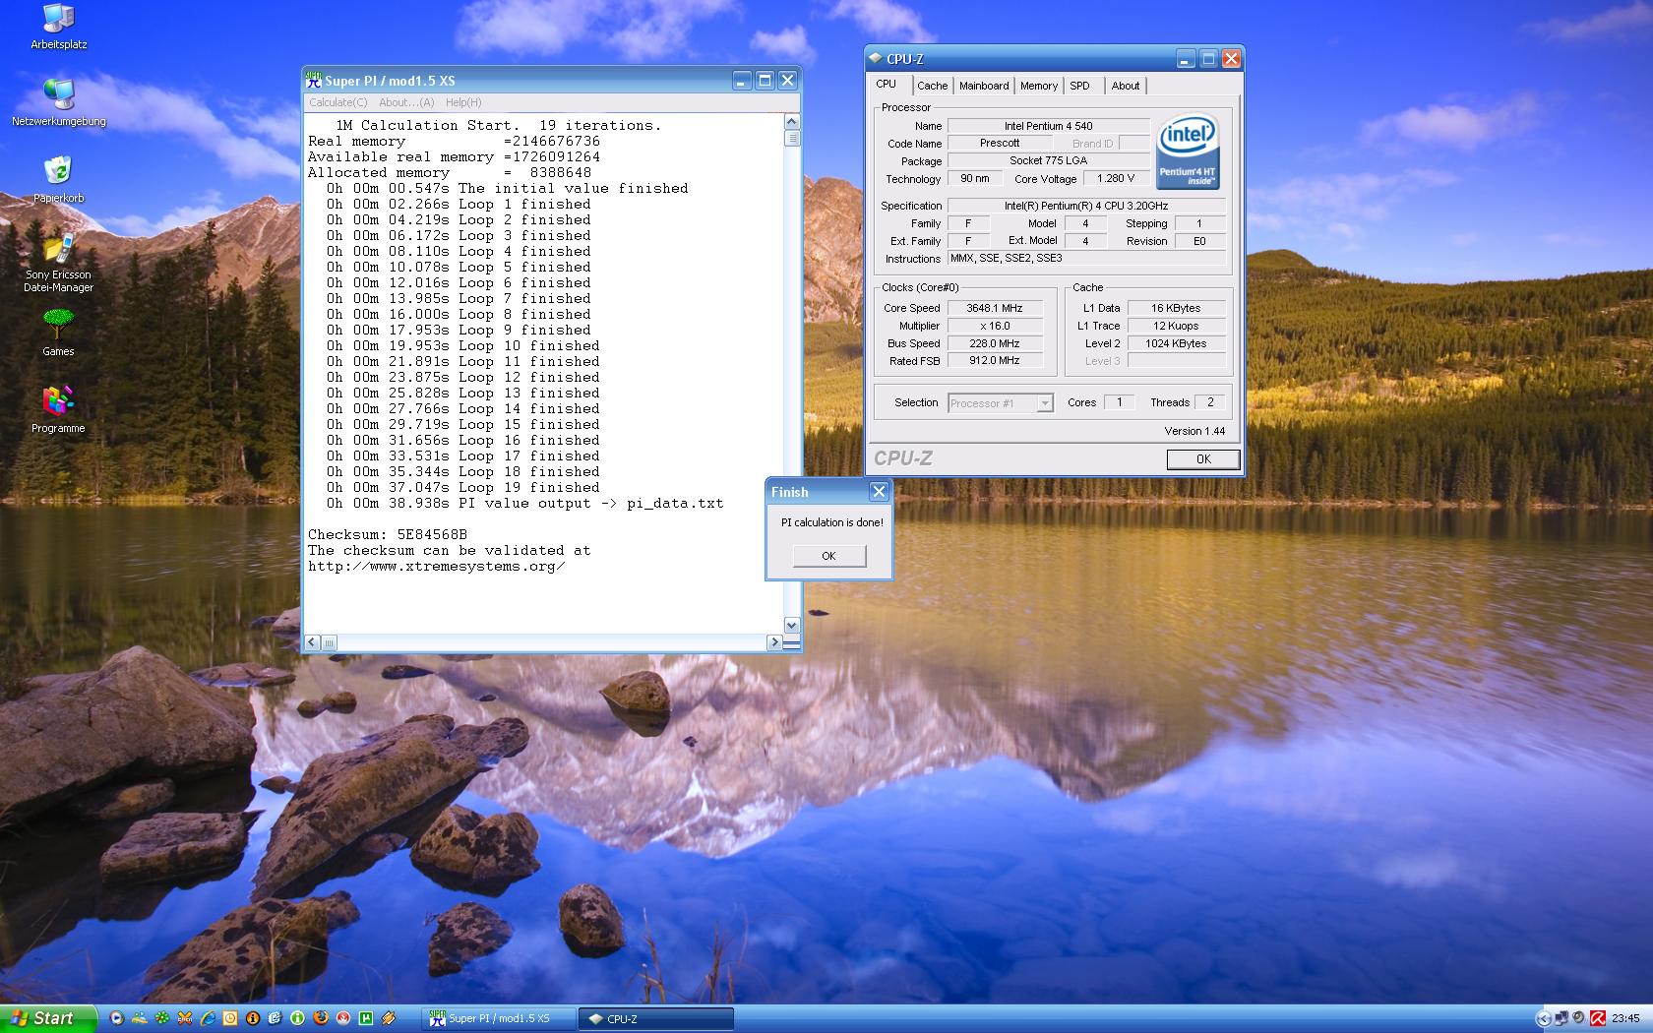Launch Firefox from the quick launch bar
This screenshot has height=1033, width=1653.
(320, 1018)
